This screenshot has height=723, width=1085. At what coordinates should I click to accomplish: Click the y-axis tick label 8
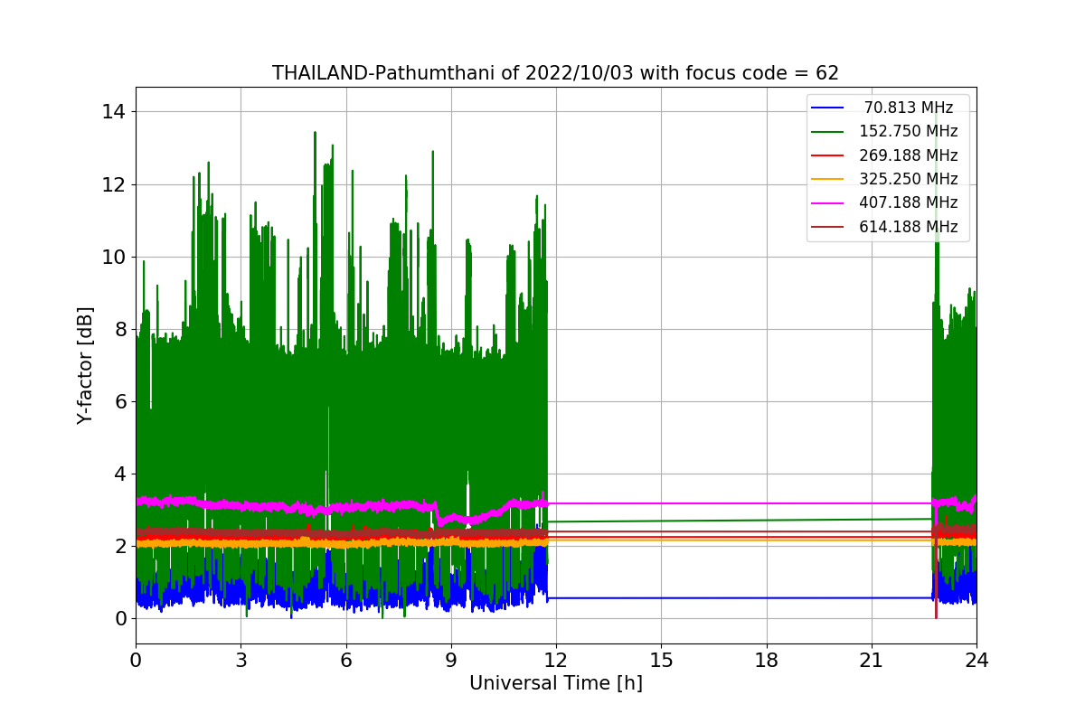pyautogui.click(x=121, y=329)
